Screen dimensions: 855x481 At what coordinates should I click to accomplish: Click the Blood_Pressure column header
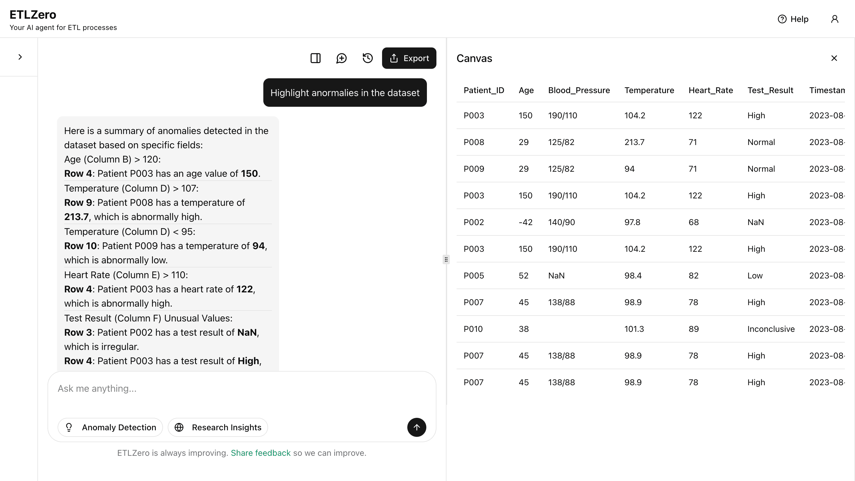pos(579,90)
